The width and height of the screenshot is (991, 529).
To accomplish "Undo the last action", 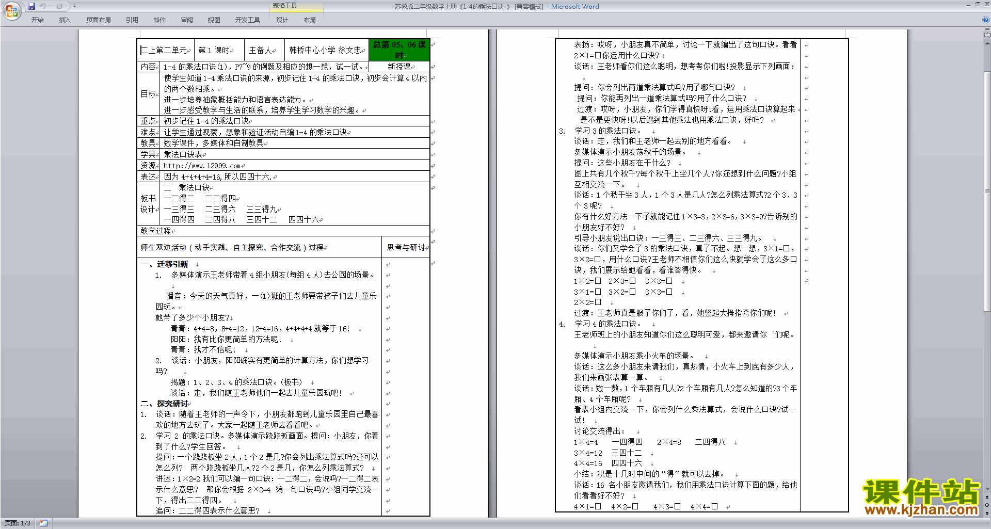I will 43,6.
